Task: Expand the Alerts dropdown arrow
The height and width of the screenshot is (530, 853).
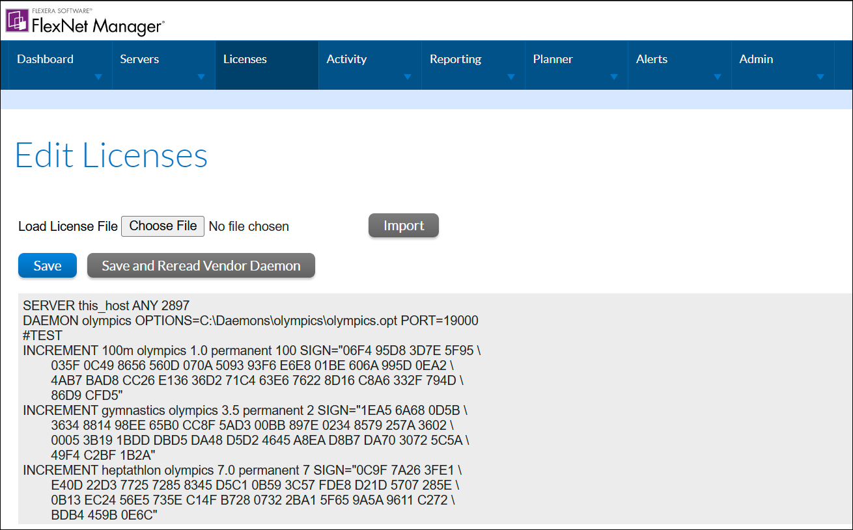Action: [718, 77]
